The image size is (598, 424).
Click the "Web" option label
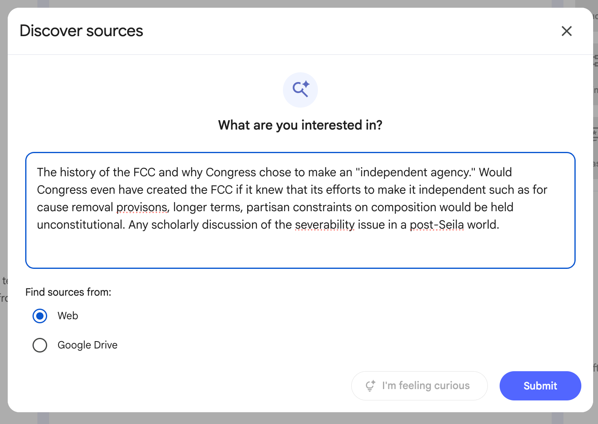tap(68, 316)
